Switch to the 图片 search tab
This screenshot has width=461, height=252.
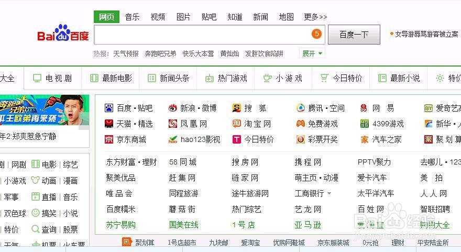pos(183,17)
